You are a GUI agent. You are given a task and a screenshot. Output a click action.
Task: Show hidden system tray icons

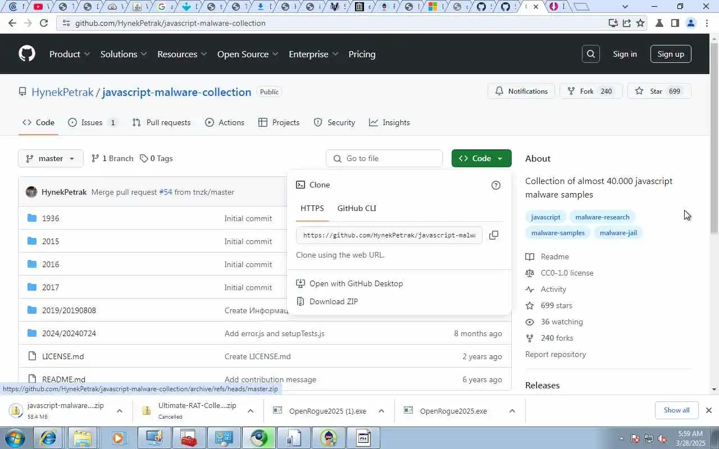[x=621, y=438]
